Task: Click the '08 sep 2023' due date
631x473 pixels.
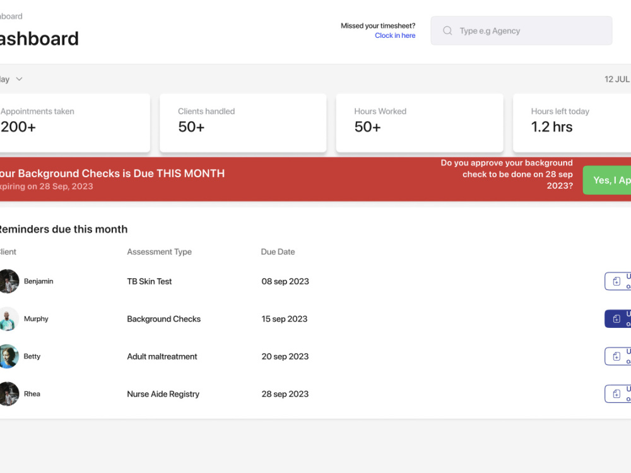Action: point(285,281)
